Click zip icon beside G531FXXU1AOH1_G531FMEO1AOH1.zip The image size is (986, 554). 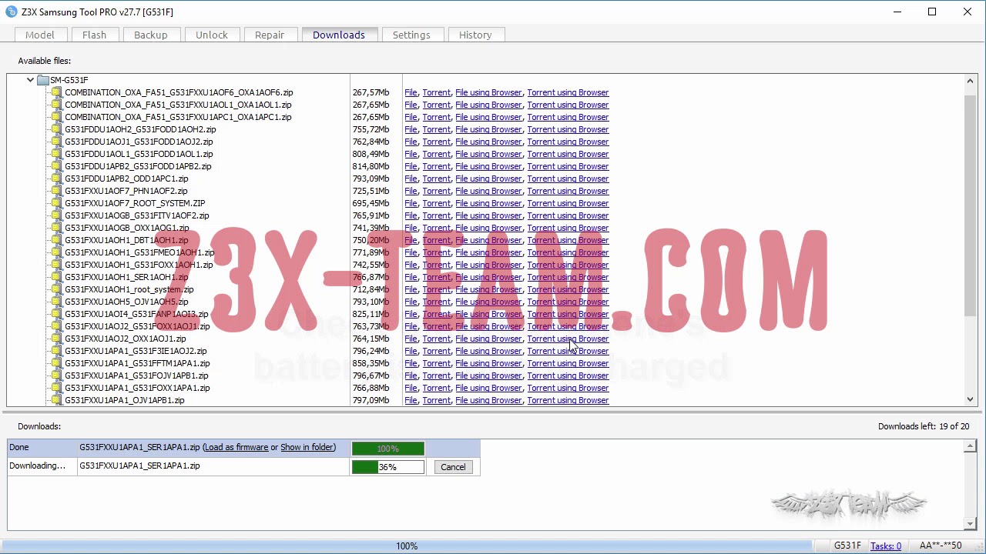[x=56, y=252]
